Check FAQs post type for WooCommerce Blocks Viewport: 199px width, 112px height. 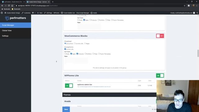[x=93, y=54]
